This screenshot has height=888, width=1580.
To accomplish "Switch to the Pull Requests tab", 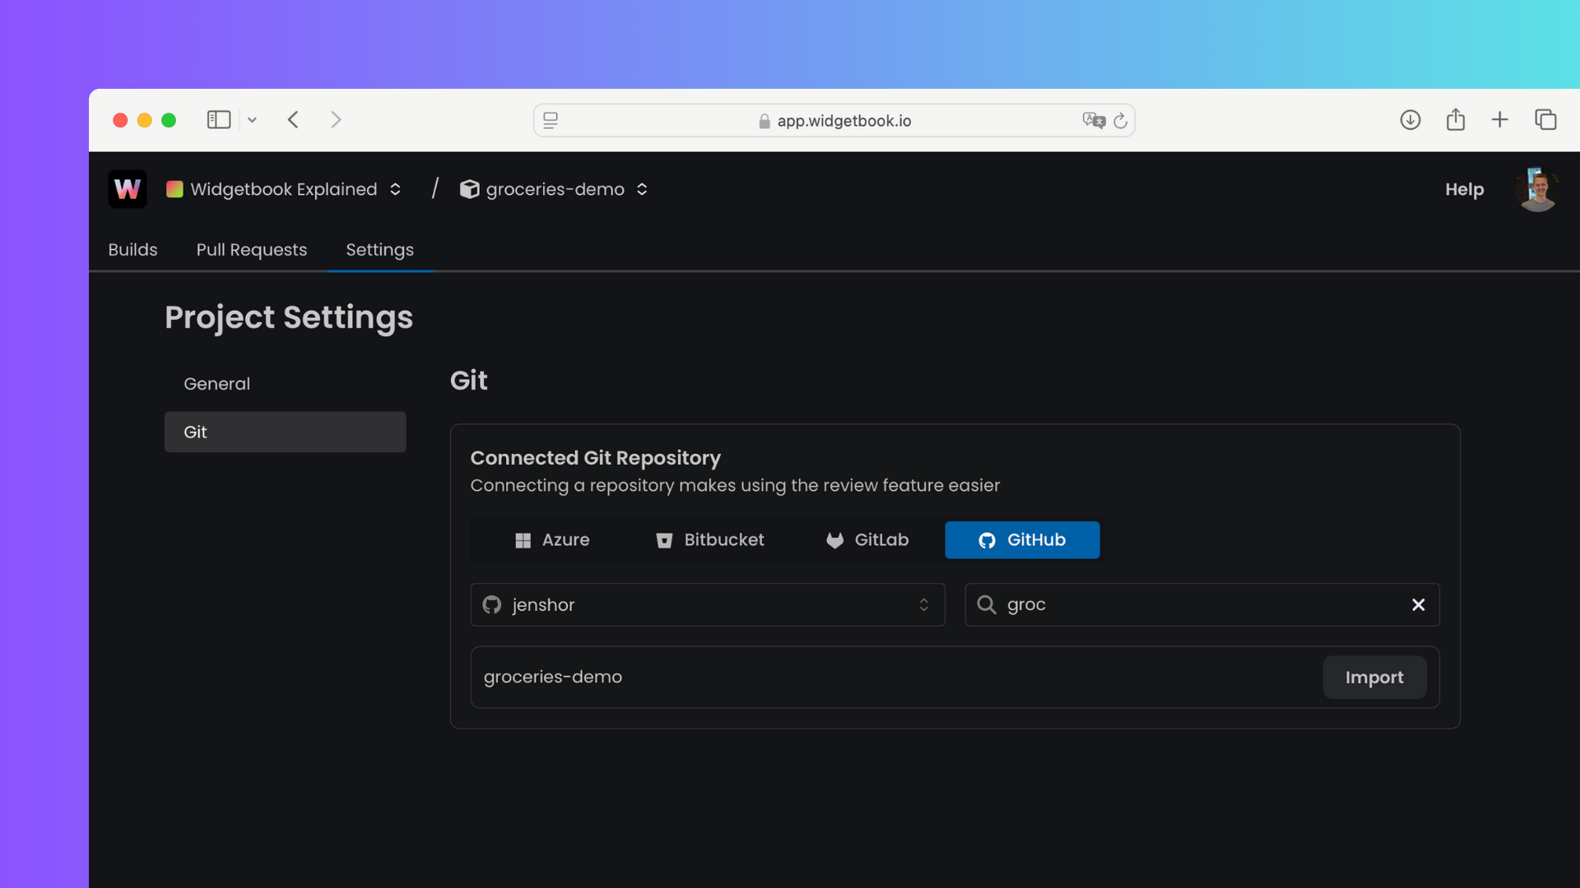I will [x=251, y=250].
